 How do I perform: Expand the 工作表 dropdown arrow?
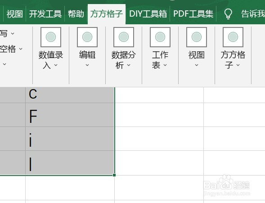[x=165, y=65]
